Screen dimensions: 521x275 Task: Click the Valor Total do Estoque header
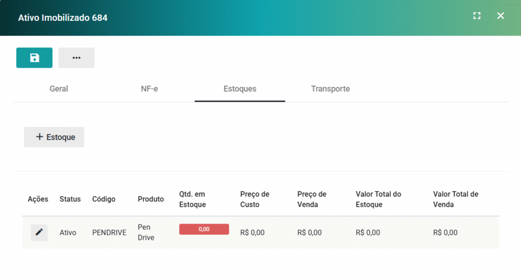379,199
